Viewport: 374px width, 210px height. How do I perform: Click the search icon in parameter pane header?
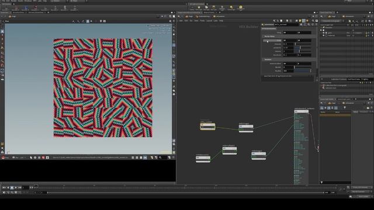click(x=309, y=24)
